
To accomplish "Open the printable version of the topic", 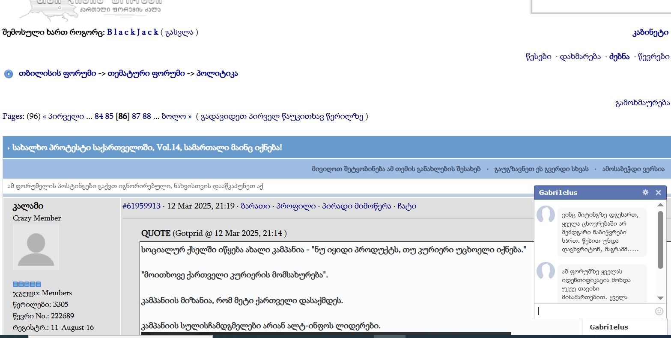I will click(634, 169).
